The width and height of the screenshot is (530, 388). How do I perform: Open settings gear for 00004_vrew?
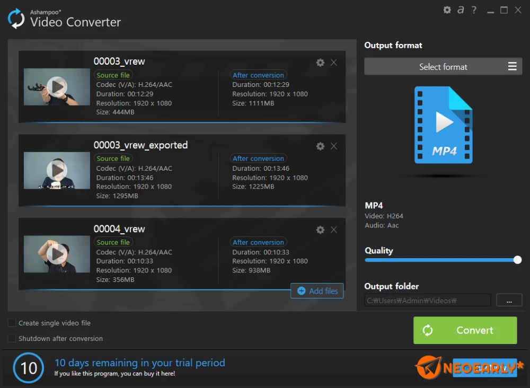tap(320, 230)
